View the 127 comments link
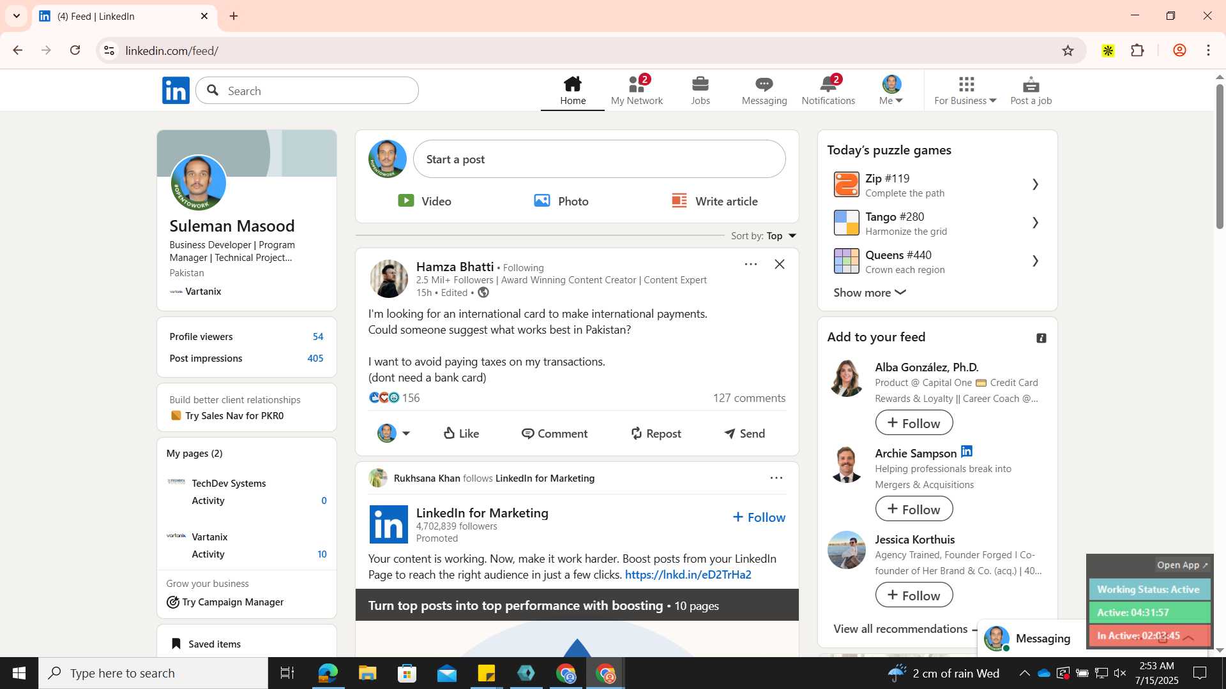Screen dimensions: 1226x689 click(749, 397)
